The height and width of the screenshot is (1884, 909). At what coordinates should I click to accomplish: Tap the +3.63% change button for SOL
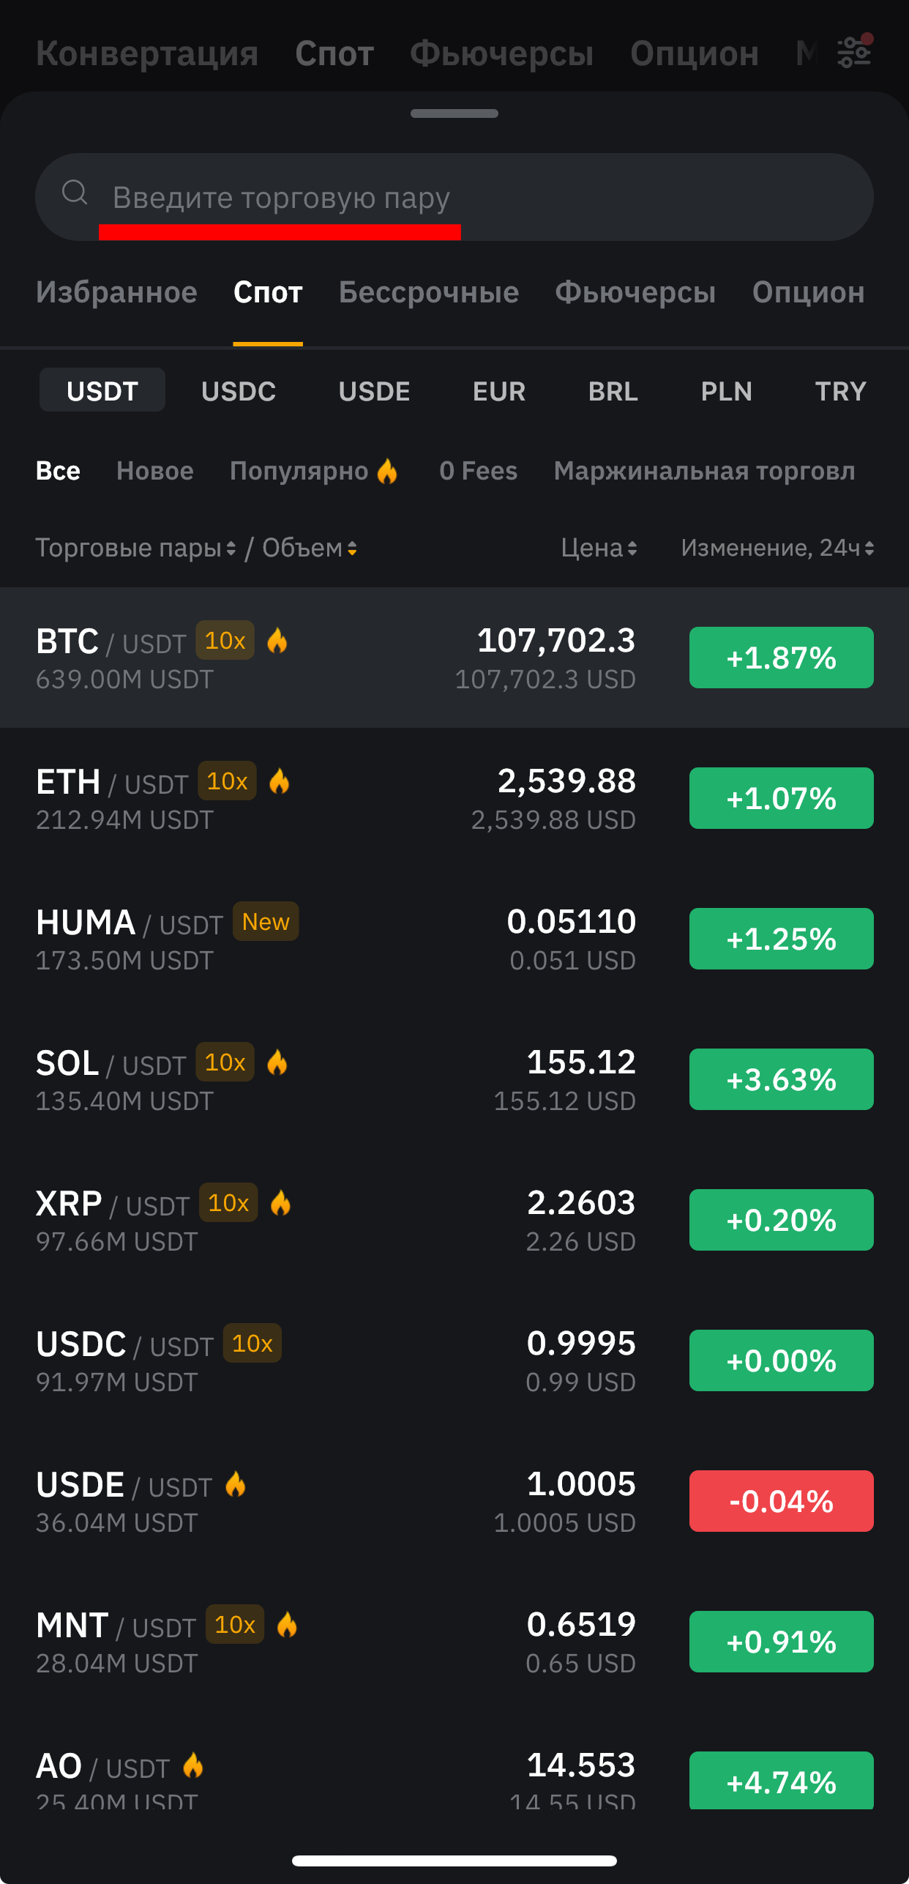click(781, 1079)
